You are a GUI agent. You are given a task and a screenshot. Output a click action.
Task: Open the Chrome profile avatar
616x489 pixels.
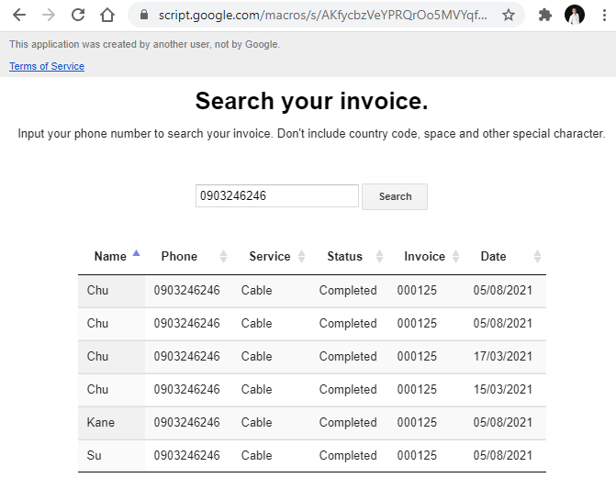tap(575, 15)
